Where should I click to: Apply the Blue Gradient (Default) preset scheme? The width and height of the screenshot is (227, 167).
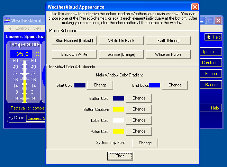point(74,41)
